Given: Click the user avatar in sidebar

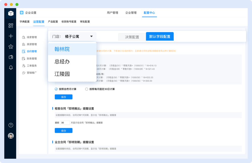Looking at the screenshot, I should pyautogui.click(x=11, y=136).
